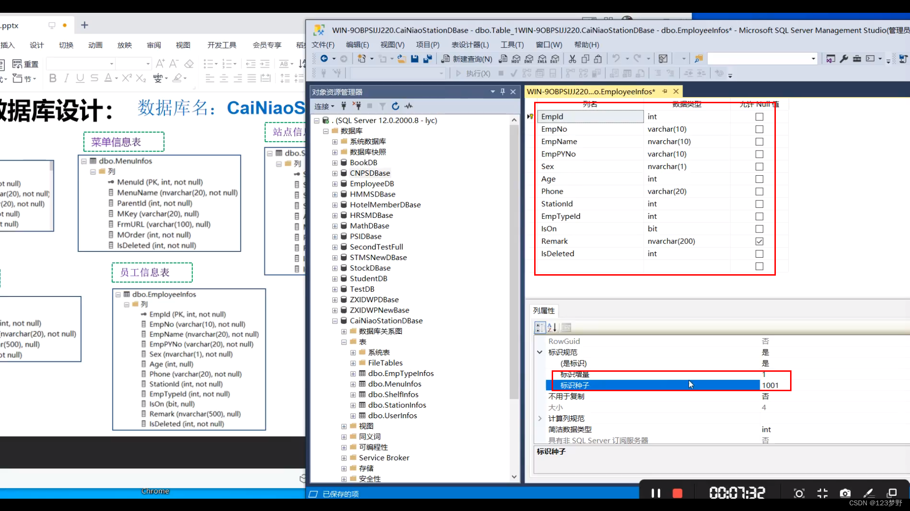This screenshot has height=511, width=910.
Task: Uncheck Allow Nulls for Remark column
Action: (x=759, y=242)
